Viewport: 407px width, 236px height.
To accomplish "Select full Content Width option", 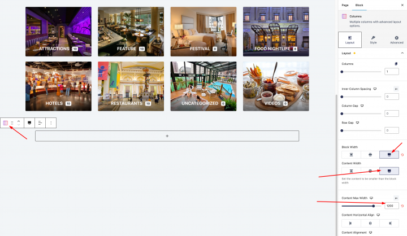I will pos(389,171).
